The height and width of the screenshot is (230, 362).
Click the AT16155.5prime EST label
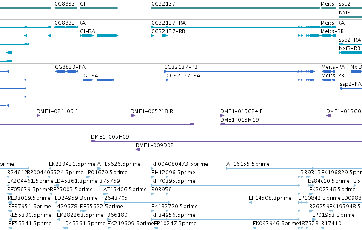pyautogui.click(x=248, y=164)
